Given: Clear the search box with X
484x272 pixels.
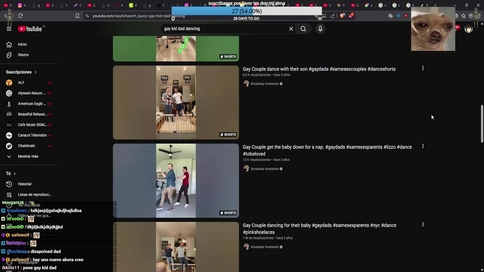Looking at the screenshot, I should [x=291, y=29].
